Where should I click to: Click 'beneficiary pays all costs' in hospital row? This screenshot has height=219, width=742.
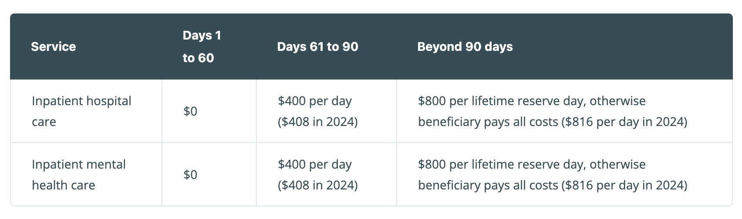point(488,122)
